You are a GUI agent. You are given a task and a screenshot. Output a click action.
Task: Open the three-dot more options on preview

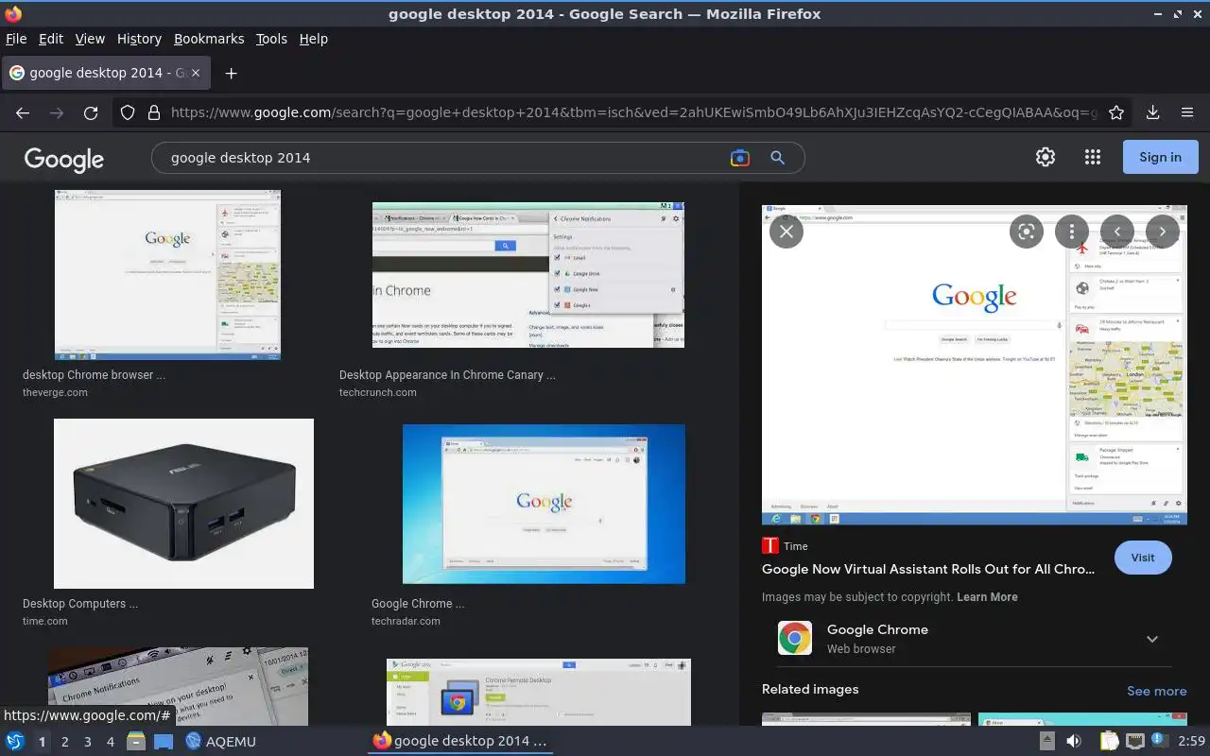tap(1072, 232)
